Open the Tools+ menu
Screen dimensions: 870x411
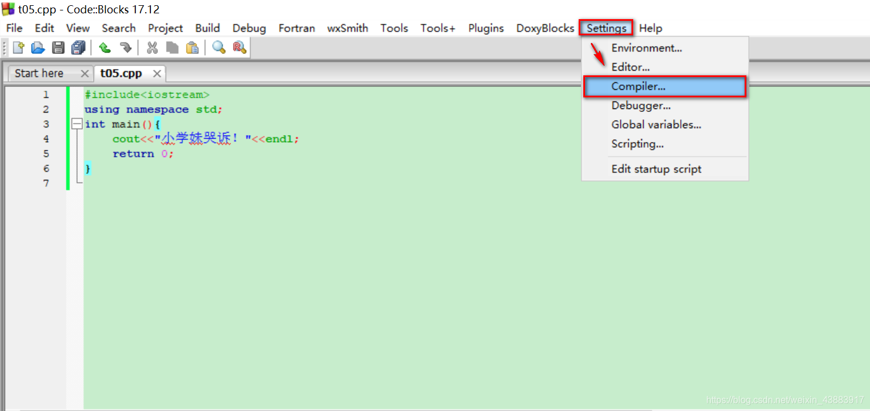click(438, 28)
